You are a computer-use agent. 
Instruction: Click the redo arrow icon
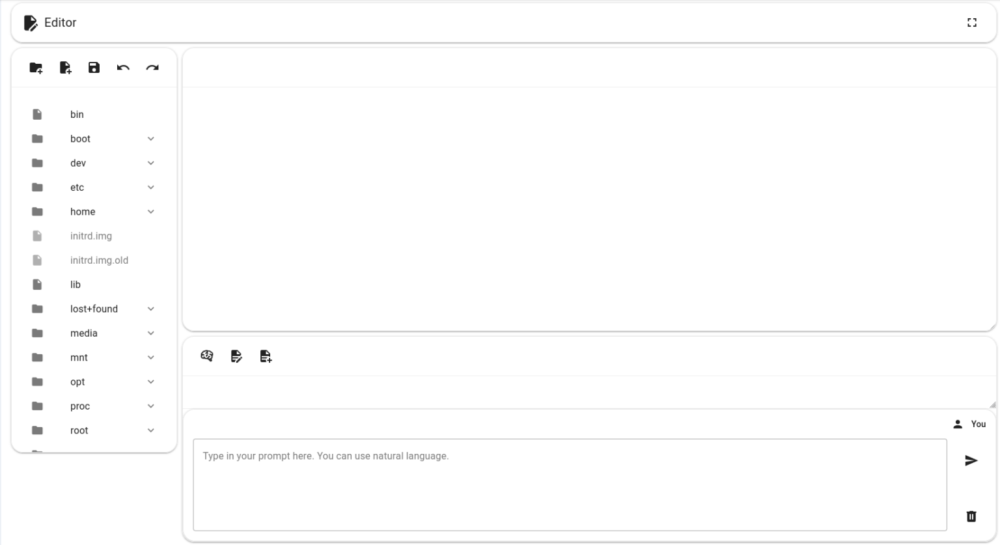click(x=152, y=68)
